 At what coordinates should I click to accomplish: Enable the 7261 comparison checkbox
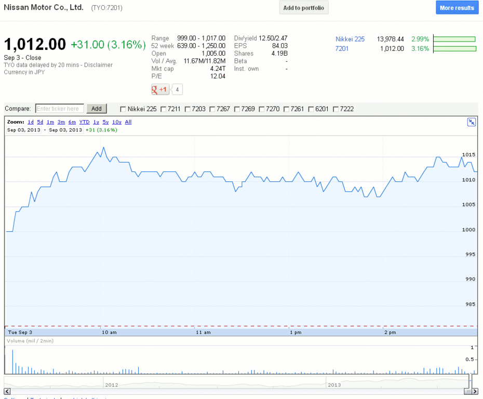pos(286,109)
